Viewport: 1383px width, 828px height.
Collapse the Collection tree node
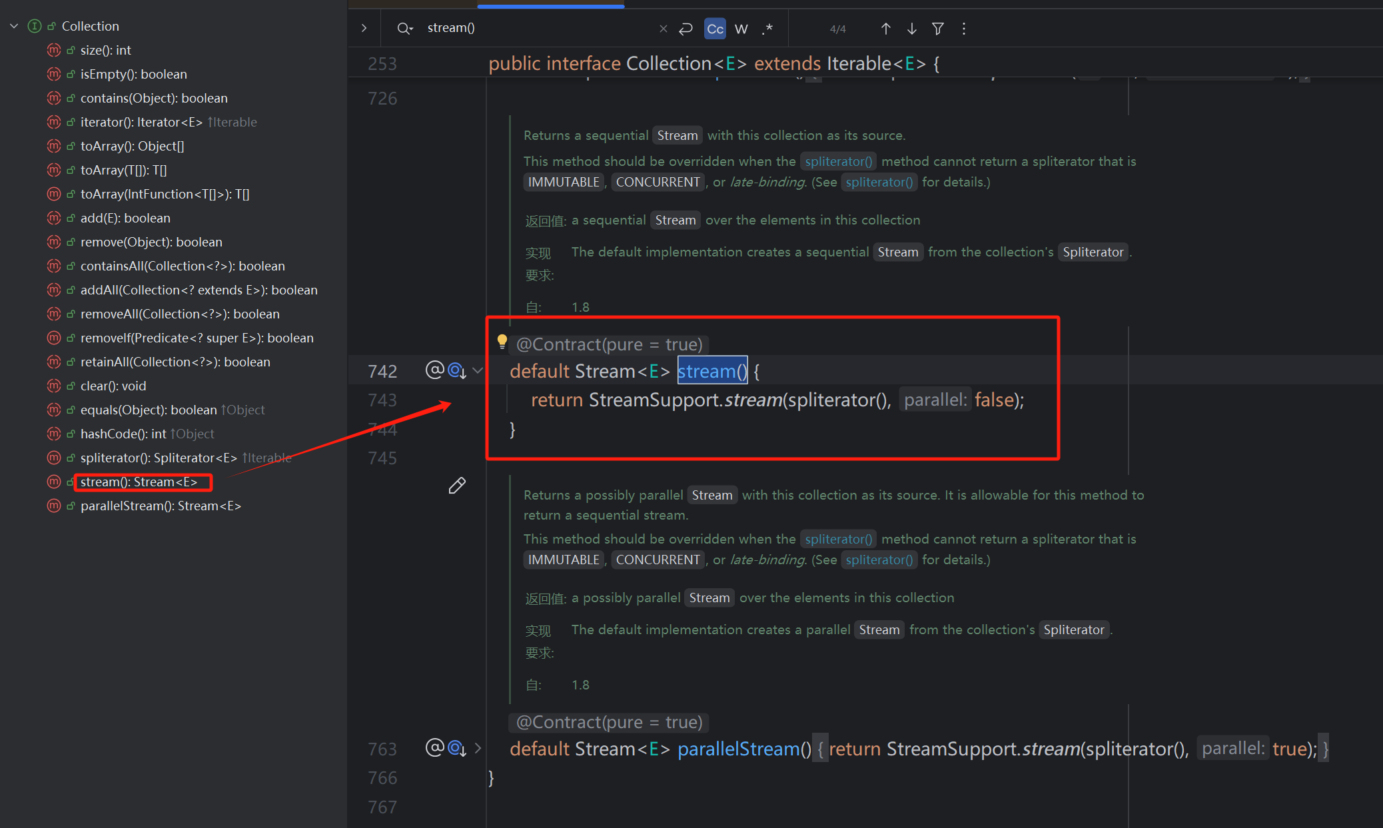click(x=14, y=26)
